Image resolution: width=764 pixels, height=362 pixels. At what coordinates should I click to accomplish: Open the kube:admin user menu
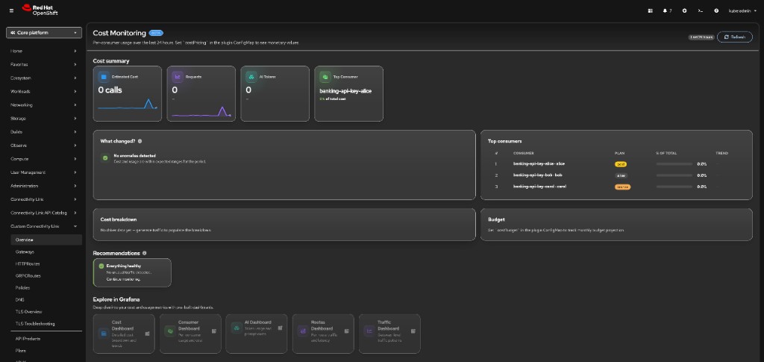pos(742,10)
